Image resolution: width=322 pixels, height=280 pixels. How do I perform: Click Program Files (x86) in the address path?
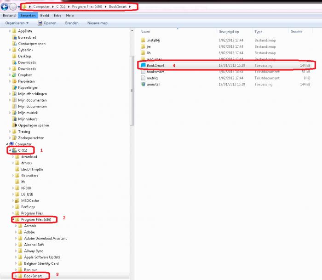(87, 6)
